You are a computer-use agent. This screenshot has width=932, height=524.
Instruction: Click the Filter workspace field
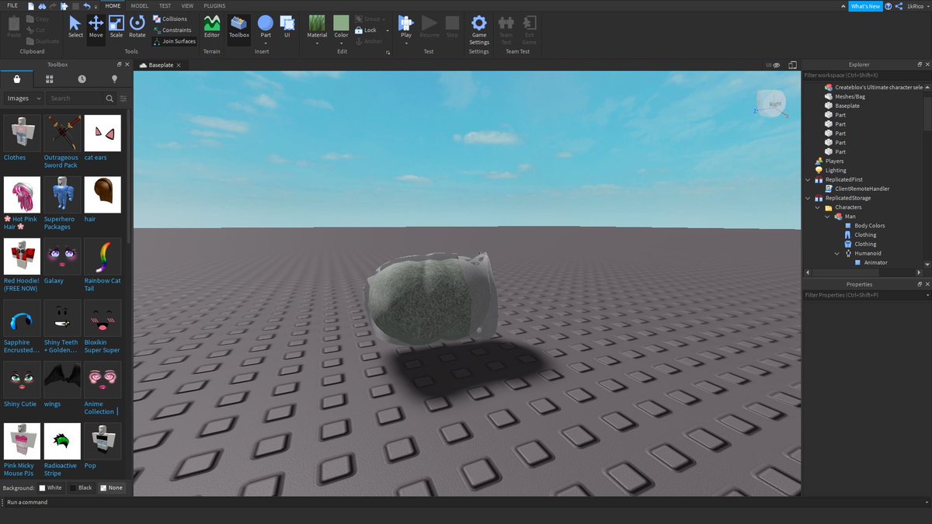coord(865,75)
